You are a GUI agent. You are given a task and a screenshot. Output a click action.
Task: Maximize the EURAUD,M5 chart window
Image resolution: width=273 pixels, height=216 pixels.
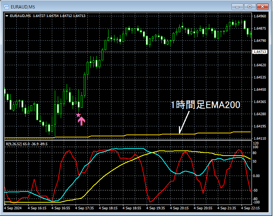(250, 7)
